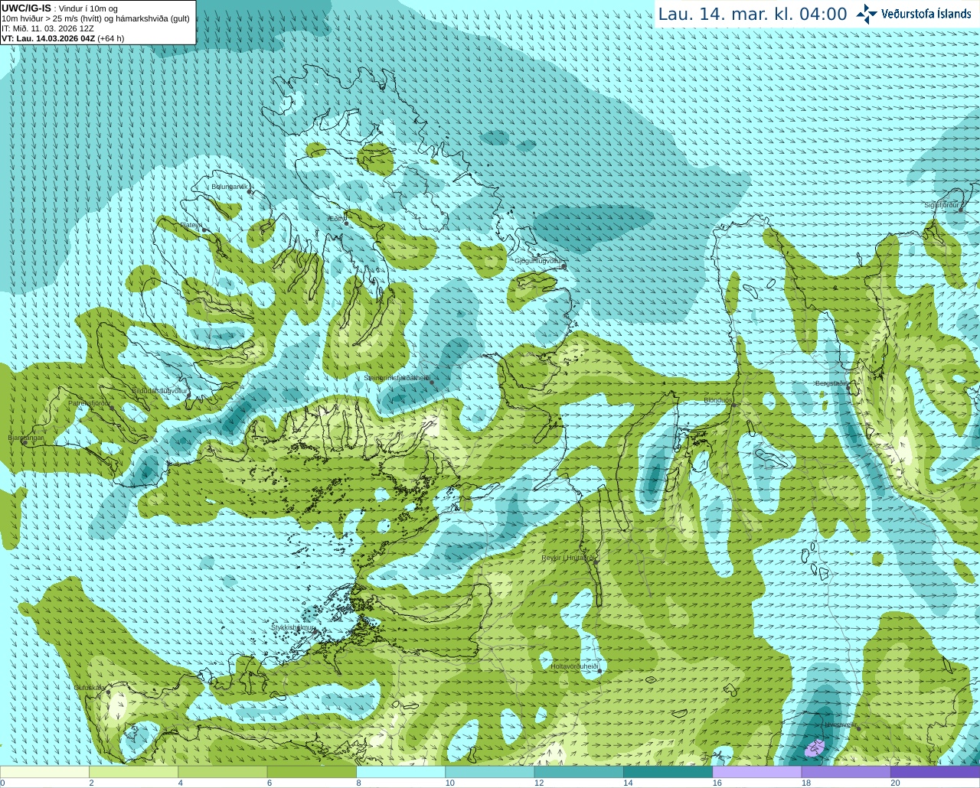Click the IT: Mið. 11. 03. 2026 12Z line
This screenshot has width=980, height=788.
pos(47,28)
